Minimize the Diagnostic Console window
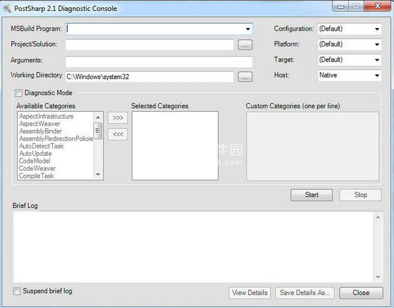The image size is (394, 308). click(341, 7)
